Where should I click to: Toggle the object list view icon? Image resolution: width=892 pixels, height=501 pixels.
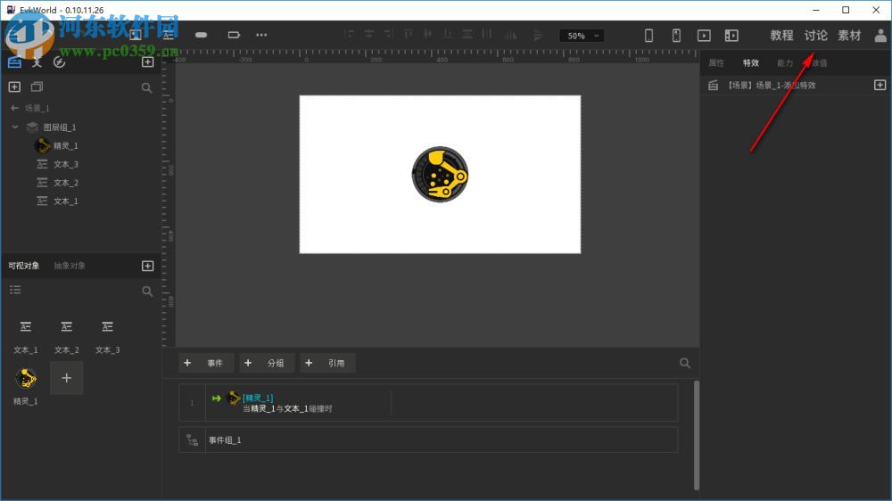(x=15, y=290)
